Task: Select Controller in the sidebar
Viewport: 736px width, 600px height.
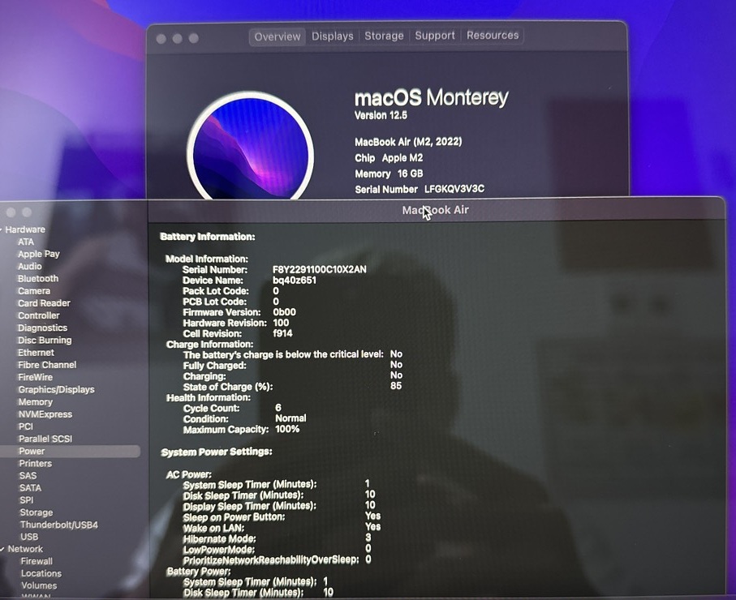Action: click(38, 315)
